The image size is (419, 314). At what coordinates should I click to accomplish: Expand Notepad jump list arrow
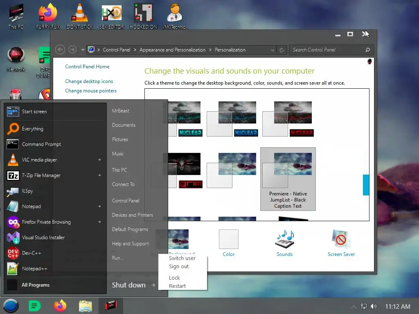pyautogui.click(x=99, y=206)
